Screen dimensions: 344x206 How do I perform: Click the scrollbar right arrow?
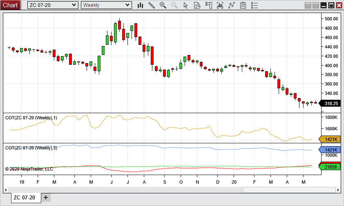[x=338, y=190]
